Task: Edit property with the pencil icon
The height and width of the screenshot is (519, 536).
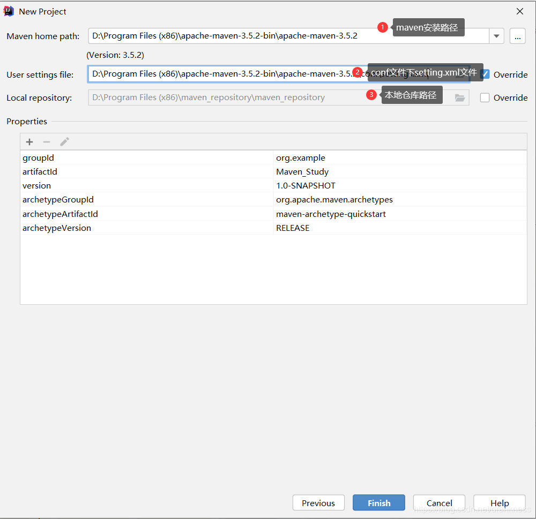Action: coord(64,142)
